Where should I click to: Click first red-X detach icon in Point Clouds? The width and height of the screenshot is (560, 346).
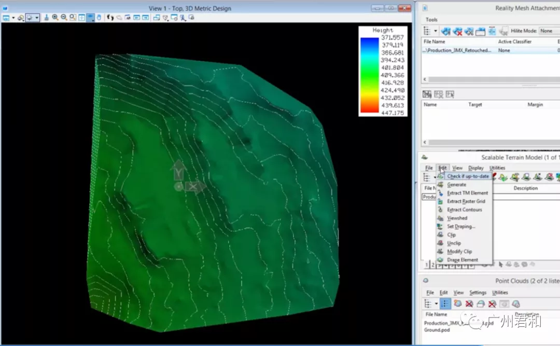point(469,304)
